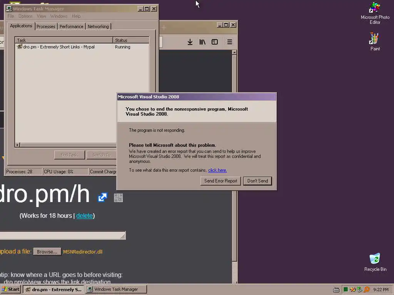Open the Help menu in Task Manager
The width and height of the screenshot is (394, 295).
pyautogui.click(x=76, y=16)
